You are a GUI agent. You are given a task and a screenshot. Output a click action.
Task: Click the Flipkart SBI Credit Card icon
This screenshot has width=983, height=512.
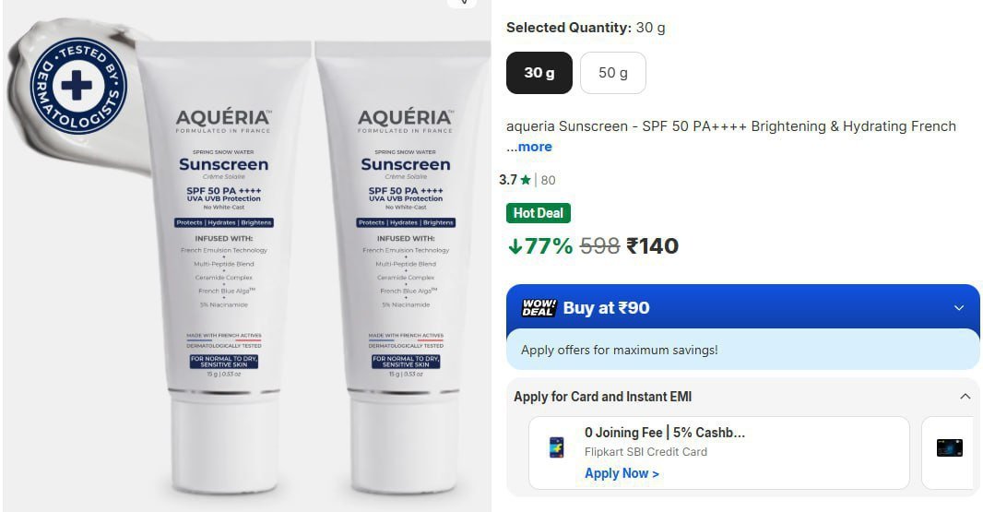tap(556, 447)
